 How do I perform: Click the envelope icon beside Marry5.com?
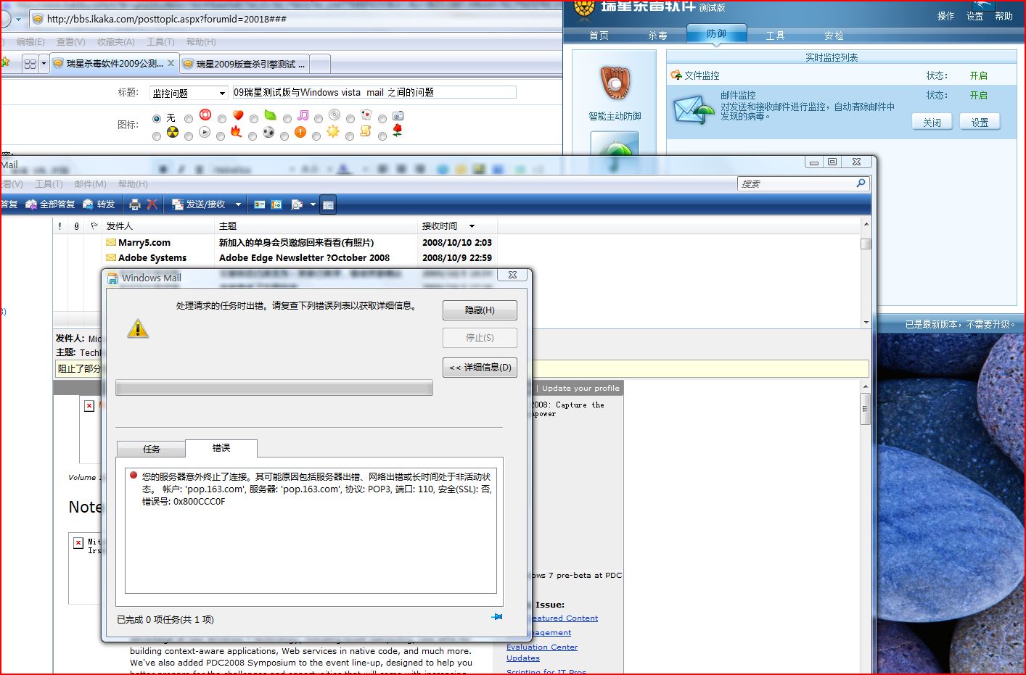111,242
